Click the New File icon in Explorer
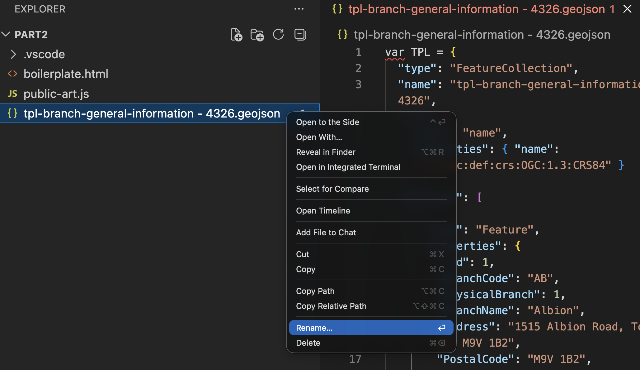This screenshot has width=640, height=370. 236,35
